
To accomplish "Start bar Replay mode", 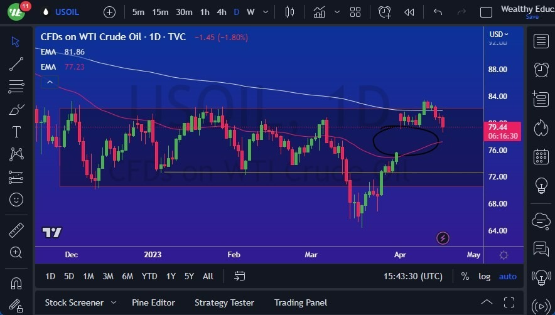I will (x=409, y=13).
